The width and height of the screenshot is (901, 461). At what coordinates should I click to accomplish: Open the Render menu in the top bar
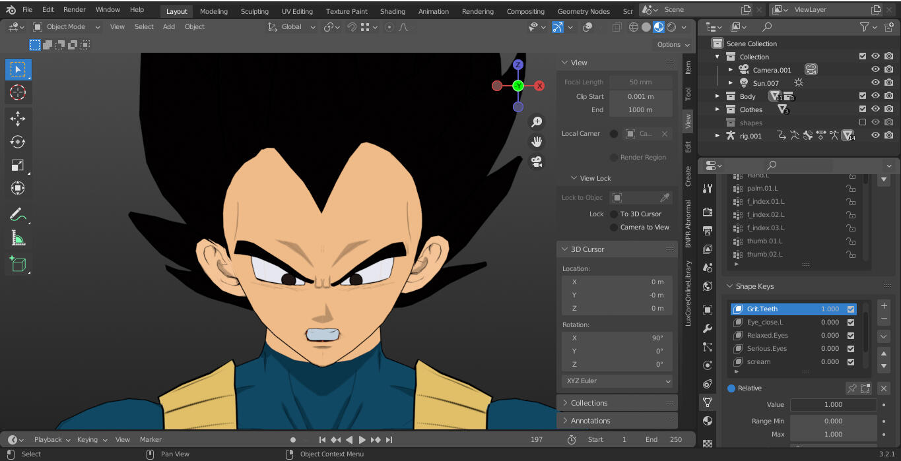point(75,9)
